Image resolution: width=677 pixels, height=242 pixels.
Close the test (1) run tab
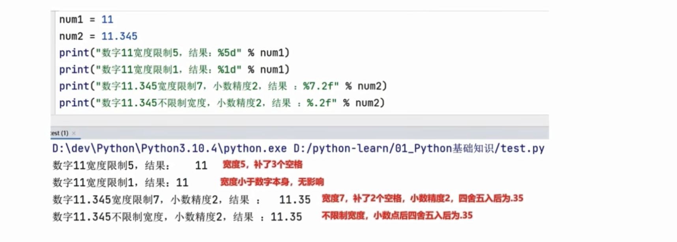click(x=74, y=133)
